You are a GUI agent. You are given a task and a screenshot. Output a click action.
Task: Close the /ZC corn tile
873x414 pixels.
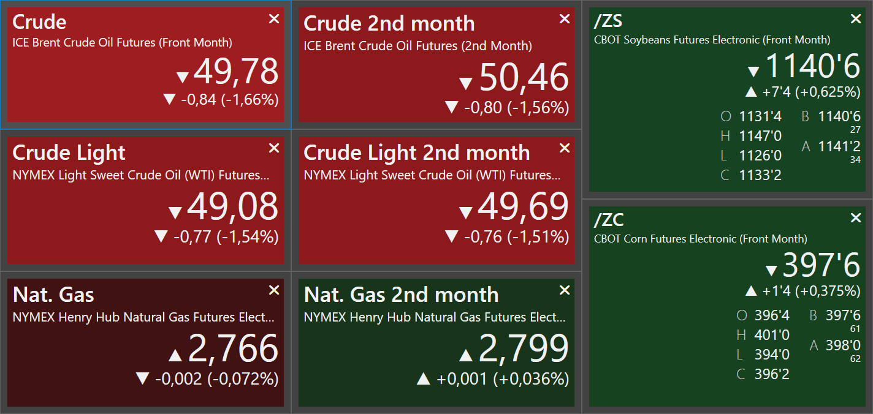click(856, 218)
